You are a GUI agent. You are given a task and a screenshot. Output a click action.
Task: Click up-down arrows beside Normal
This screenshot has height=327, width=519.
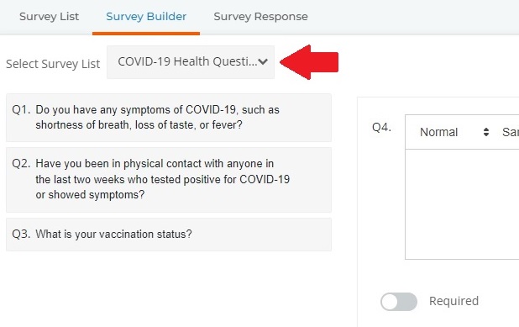tap(486, 132)
